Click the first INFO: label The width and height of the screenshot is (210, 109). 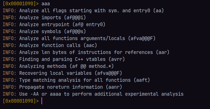point(9,11)
